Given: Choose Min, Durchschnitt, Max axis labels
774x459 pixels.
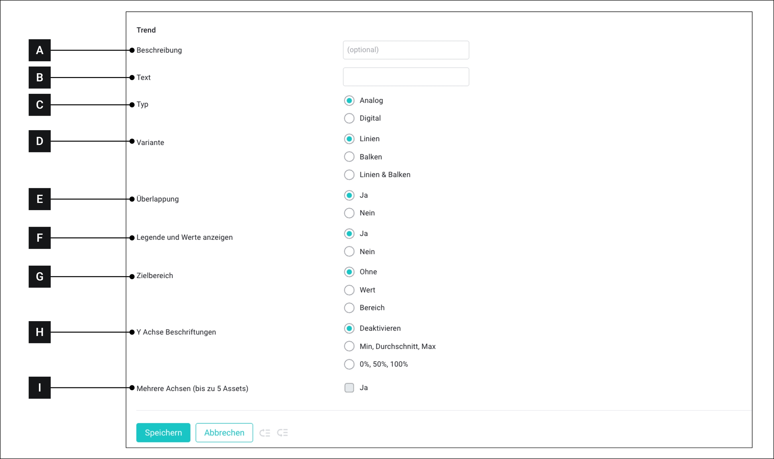Looking at the screenshot, I should pyautogui.click(x=349, y=346).
